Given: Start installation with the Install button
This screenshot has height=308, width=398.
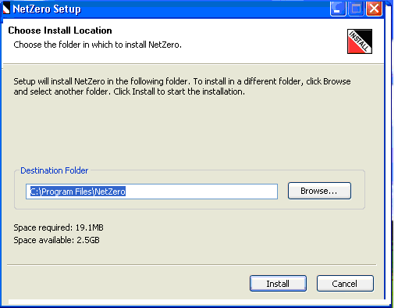Looking at the screenshot, I should 278,284.
